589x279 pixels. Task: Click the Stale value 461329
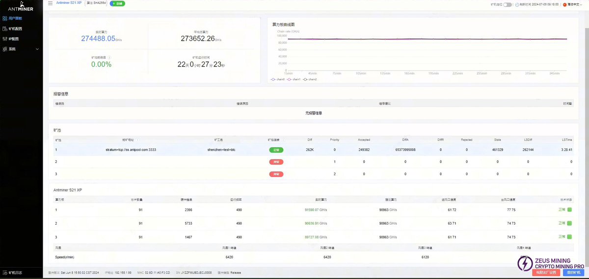(497, 150)
